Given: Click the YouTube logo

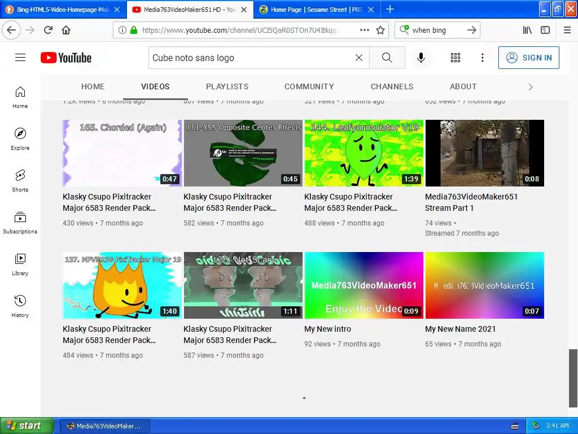Looking at the screenshot, I should [66, 58].
